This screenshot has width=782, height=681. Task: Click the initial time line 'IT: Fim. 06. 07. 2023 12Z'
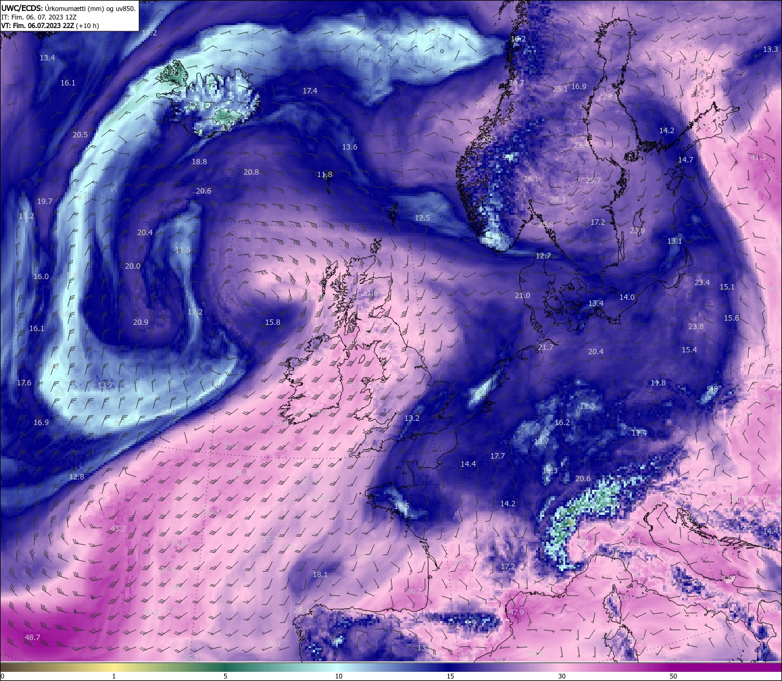click(38, 17)
